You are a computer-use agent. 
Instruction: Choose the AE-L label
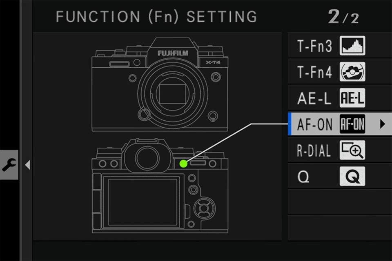314,99
